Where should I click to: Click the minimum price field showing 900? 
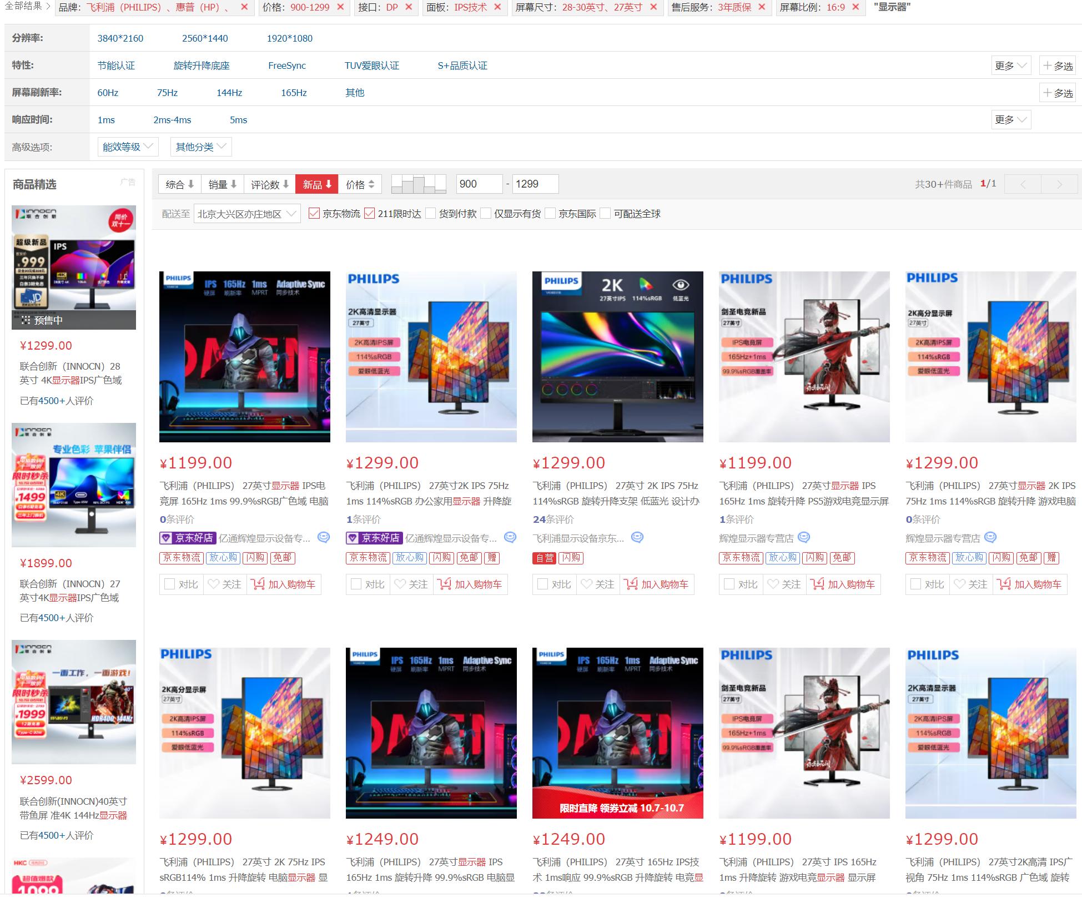(479, 184)
